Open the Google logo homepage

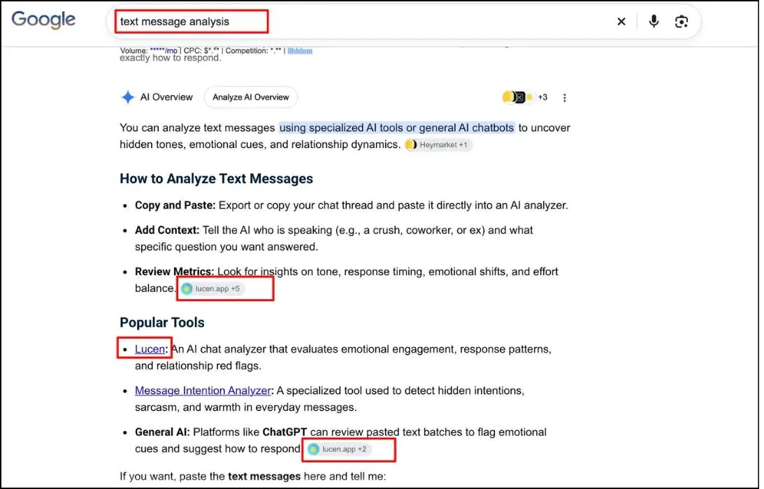point(43,20)
